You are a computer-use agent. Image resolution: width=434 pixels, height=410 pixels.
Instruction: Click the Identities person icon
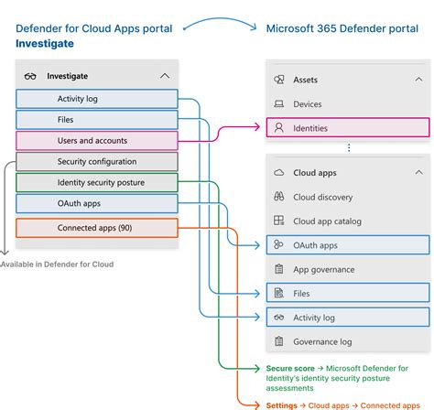(278, 127)
